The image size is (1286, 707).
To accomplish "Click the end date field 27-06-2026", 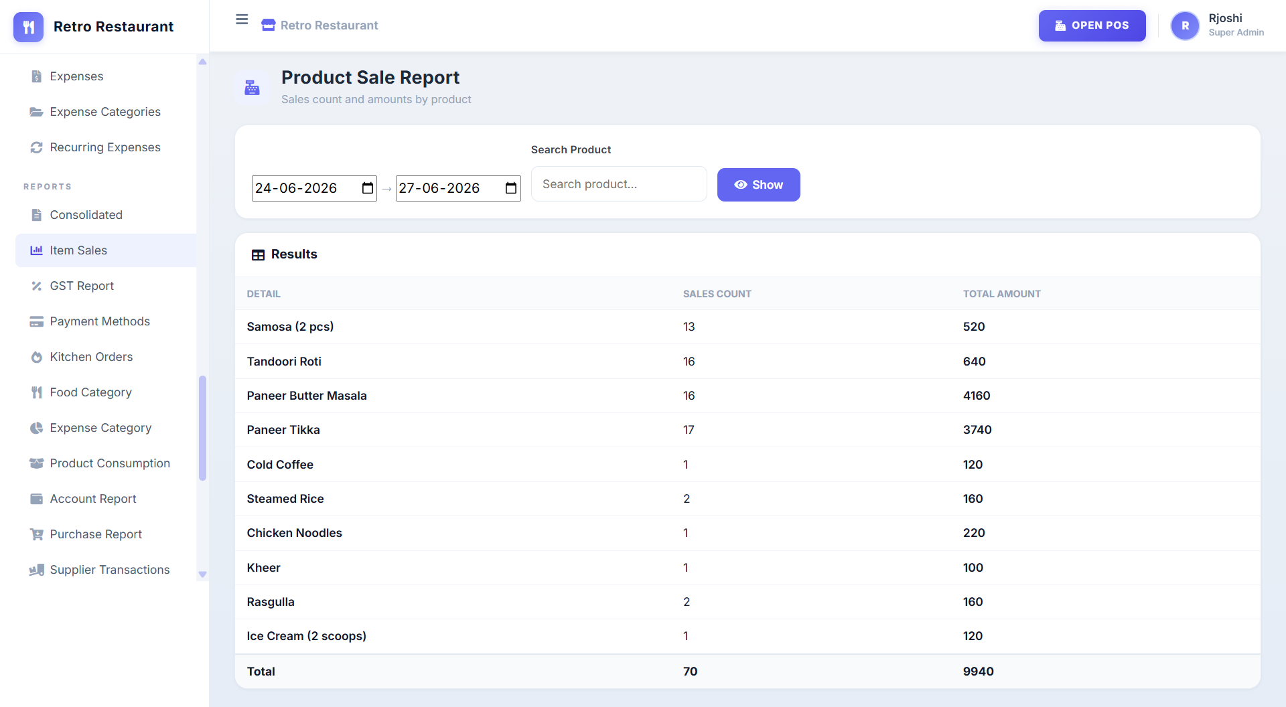I will point(458,188).
